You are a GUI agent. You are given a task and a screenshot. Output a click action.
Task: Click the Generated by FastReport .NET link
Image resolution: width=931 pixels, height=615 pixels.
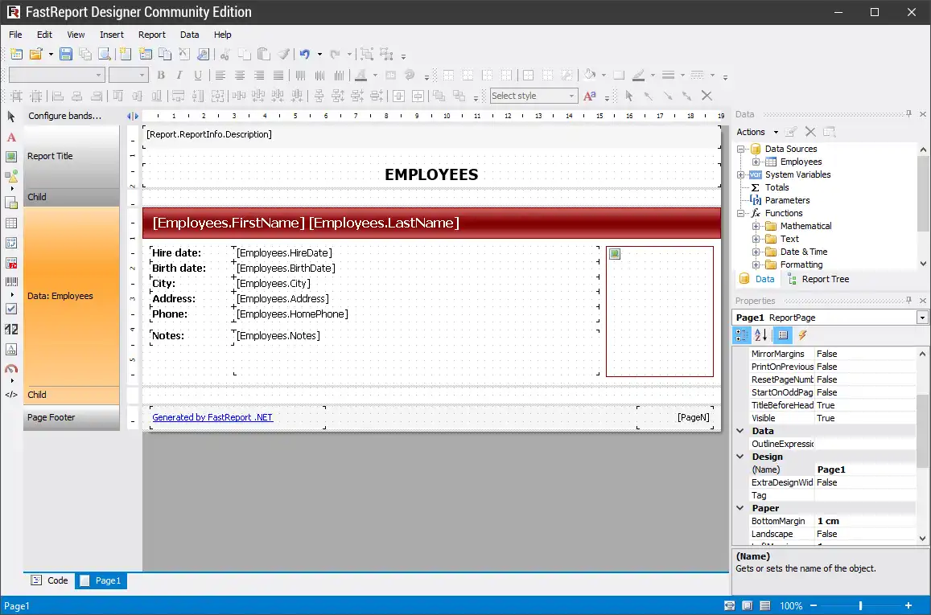coord(212,417)
